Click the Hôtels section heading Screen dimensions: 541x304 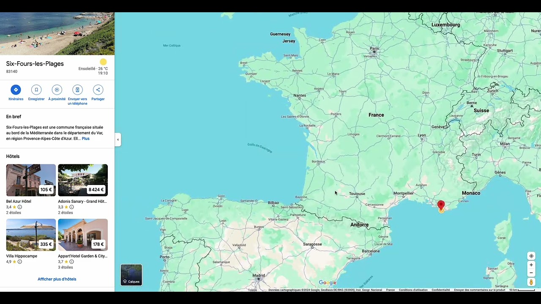(x=13, y=156)
